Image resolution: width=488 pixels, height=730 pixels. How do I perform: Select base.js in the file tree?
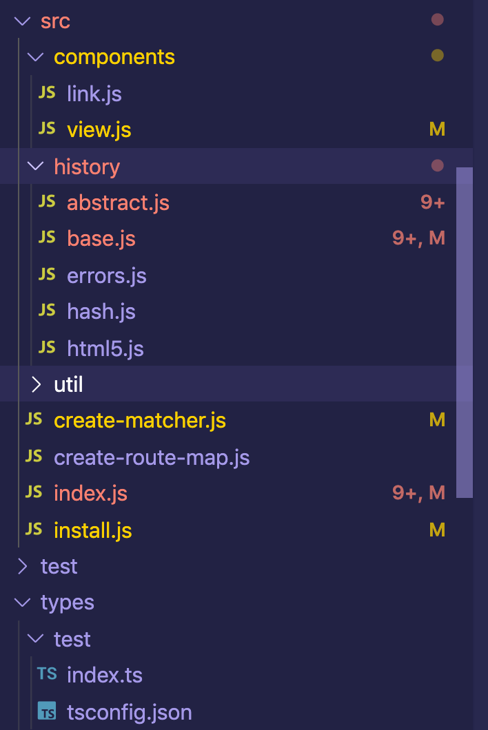[101, 238]
